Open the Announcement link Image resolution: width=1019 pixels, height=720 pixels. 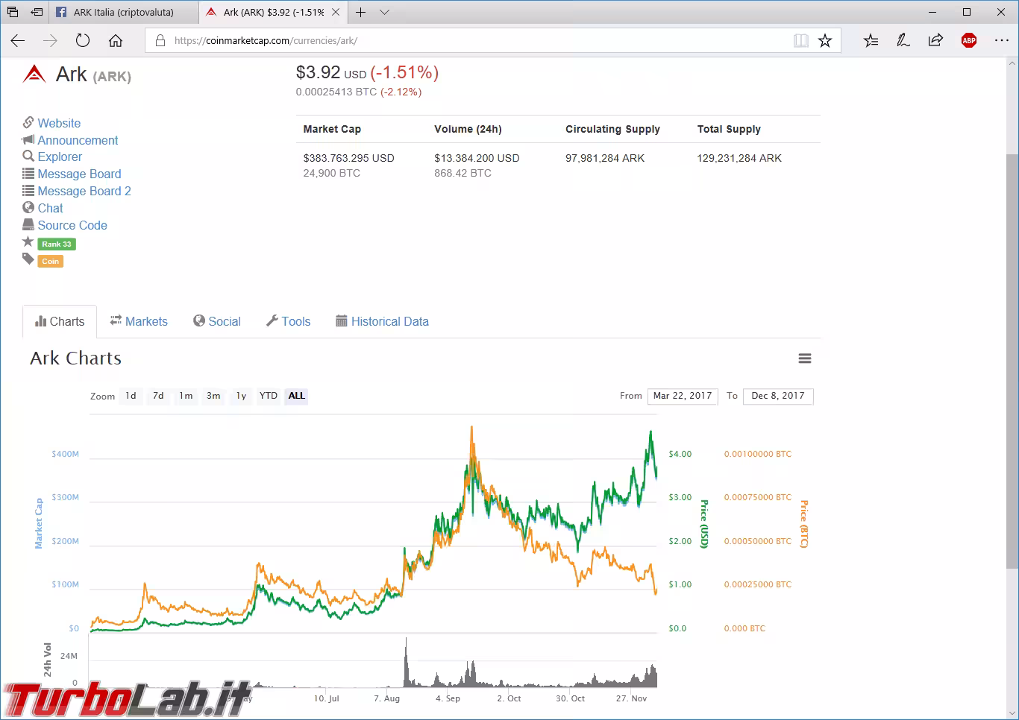[x=78, y=140]
